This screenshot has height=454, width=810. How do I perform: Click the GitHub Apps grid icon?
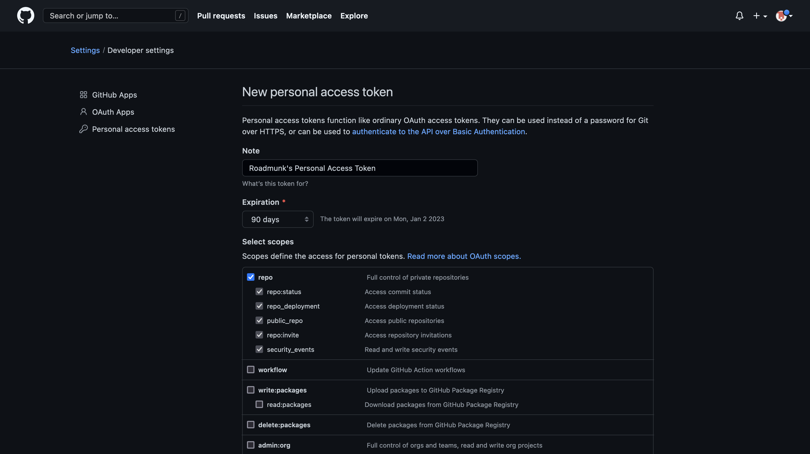click(83, 94)
